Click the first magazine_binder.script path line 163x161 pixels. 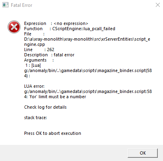[x=88, y=70]
